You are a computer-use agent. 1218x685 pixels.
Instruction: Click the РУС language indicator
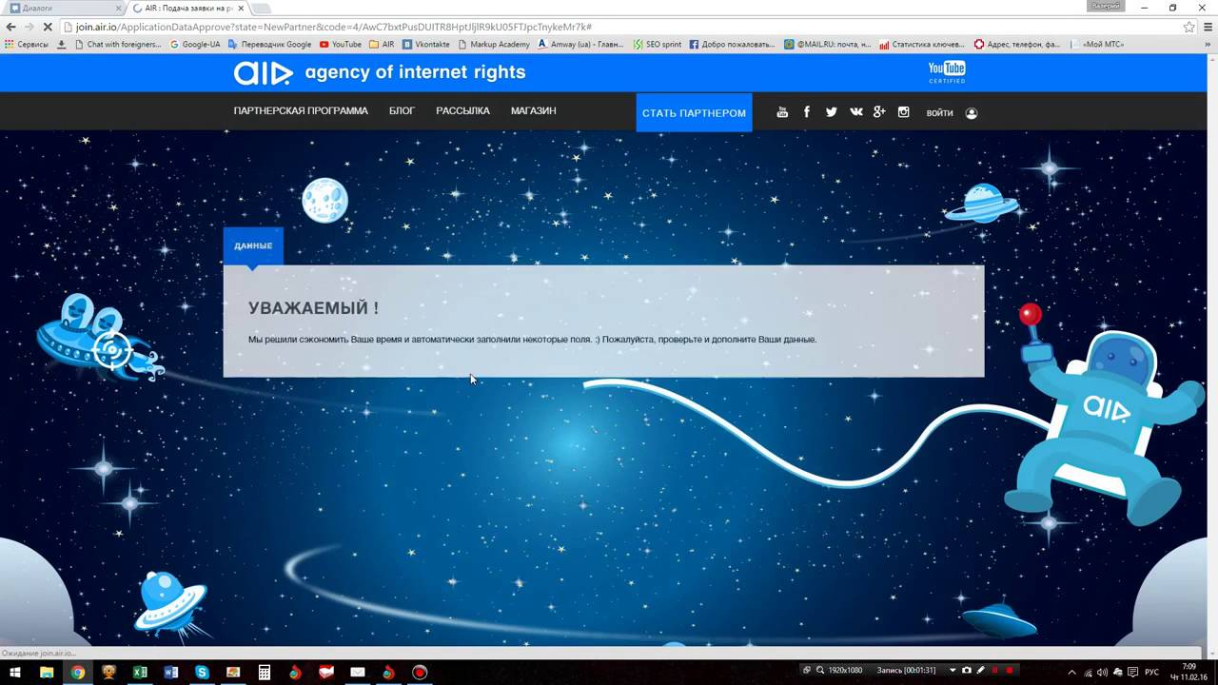[1151, 673]
